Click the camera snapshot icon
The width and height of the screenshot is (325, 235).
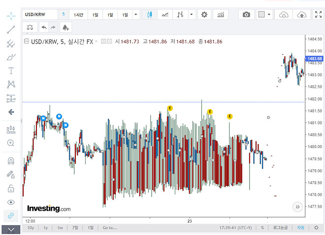tap(246, 15)
